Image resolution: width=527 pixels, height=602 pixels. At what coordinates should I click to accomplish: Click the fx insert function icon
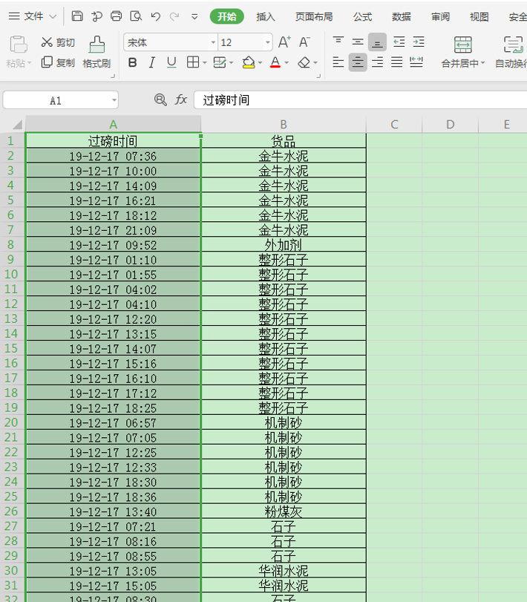(181, 99)
